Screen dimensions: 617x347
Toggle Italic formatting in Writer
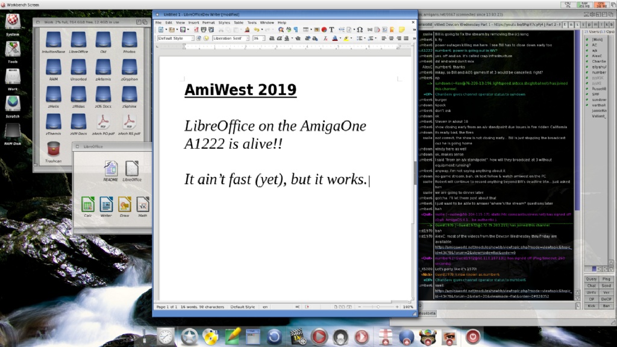click(280, 38)
